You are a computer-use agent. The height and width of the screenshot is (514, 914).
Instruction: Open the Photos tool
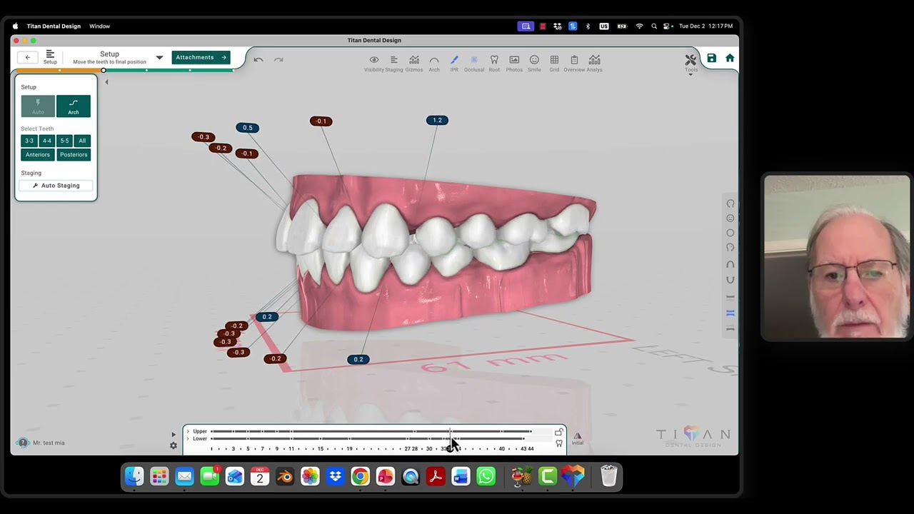click(514, 63)
